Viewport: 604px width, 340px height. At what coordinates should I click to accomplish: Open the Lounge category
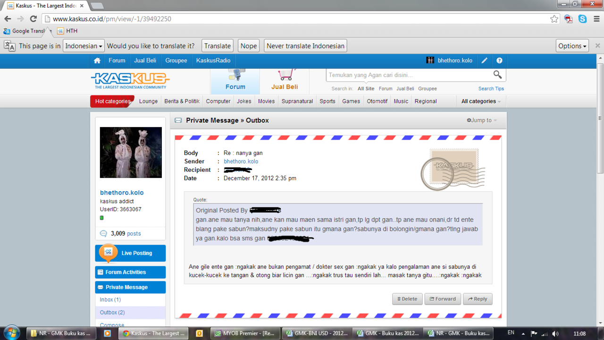pos(148,101)
